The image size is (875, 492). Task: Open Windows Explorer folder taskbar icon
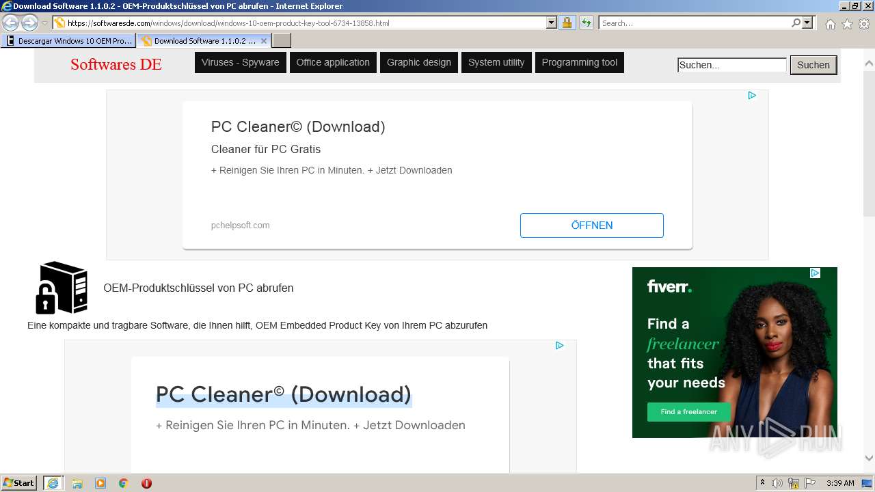click(77, 483)
